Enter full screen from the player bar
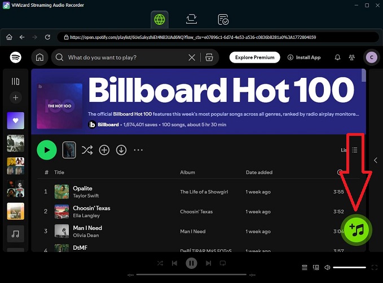This screenshot has height=283, width=383. click(375, 268)
